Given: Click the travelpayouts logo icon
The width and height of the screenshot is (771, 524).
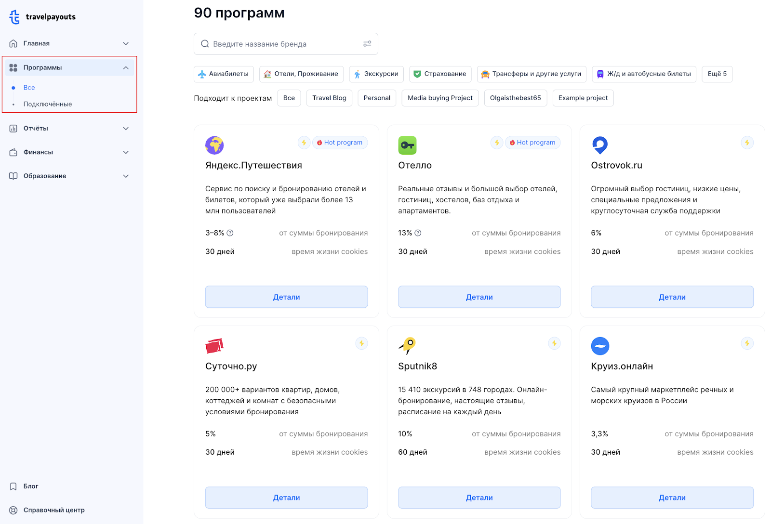Looking at the screenshot, I should 15,17.
